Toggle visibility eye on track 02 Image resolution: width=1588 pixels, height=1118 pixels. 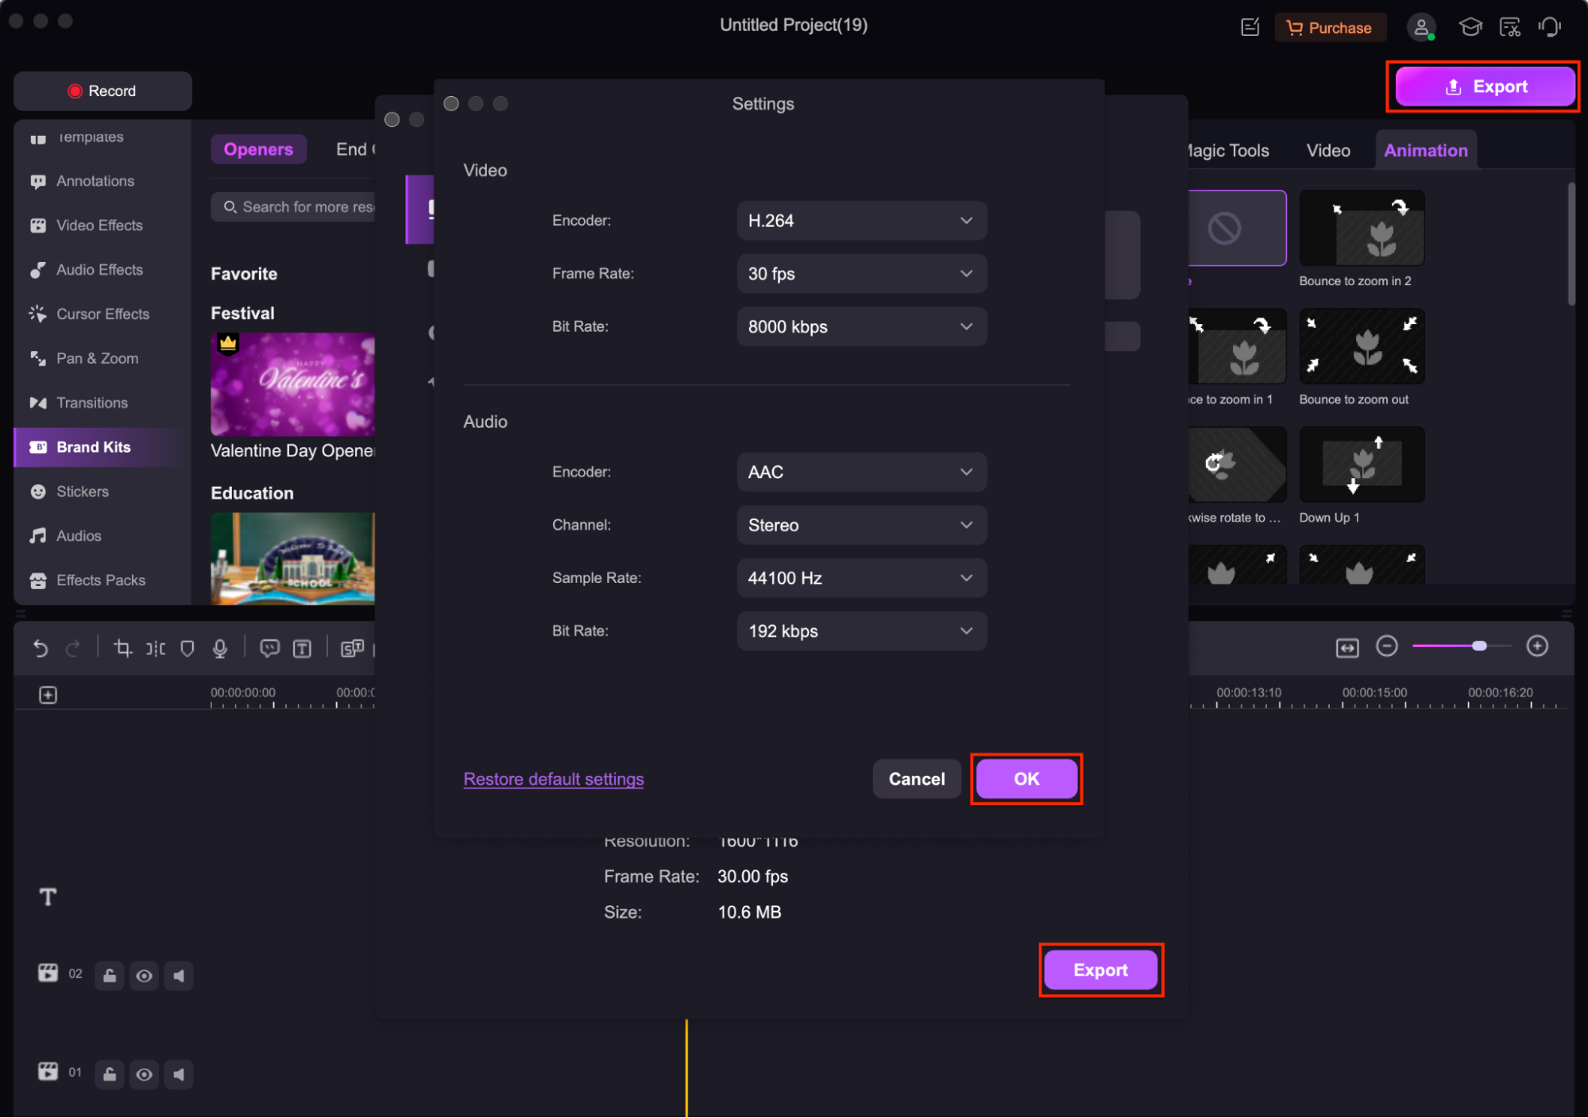click(x=144, y=976)
